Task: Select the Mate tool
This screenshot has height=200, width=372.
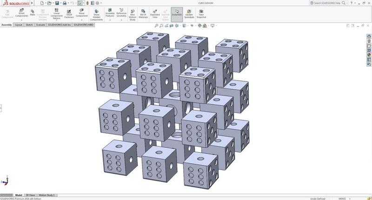Action: click(x=33, y=12)
